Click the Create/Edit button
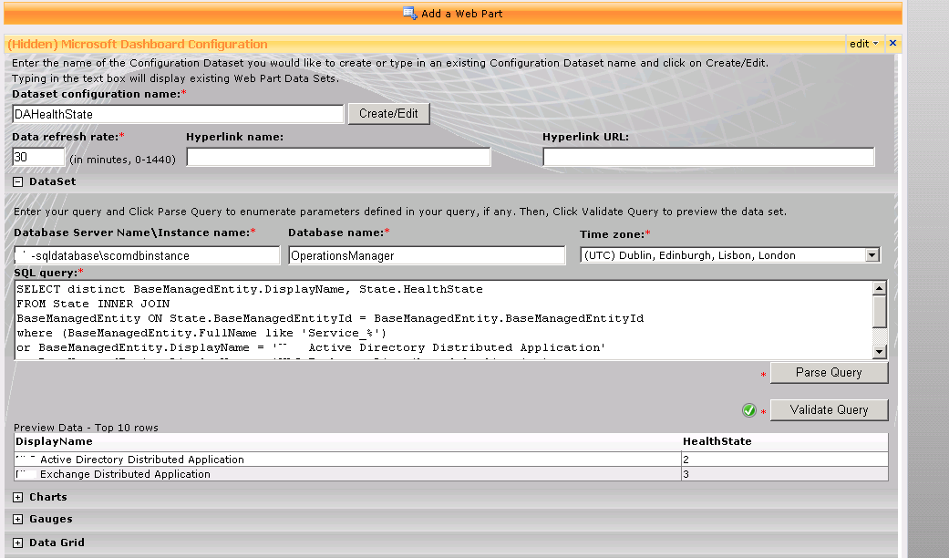Viewport: 949px width, 558px height. (388, 113)
